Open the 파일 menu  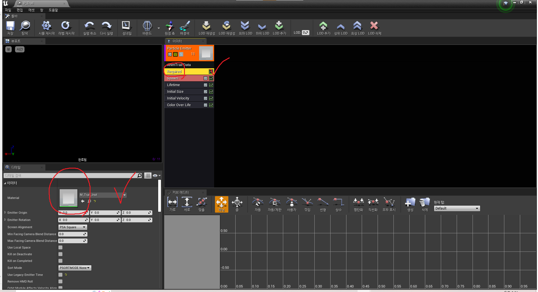pos(8,10)
